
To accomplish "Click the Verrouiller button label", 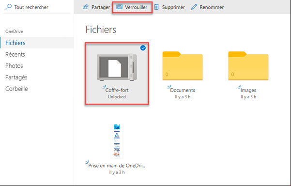I will pos(136,7).
